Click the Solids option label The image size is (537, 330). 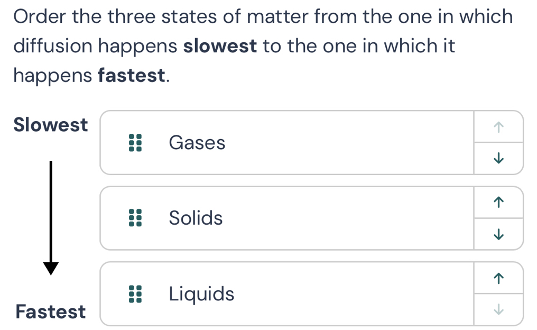click(x=196, y=218)
